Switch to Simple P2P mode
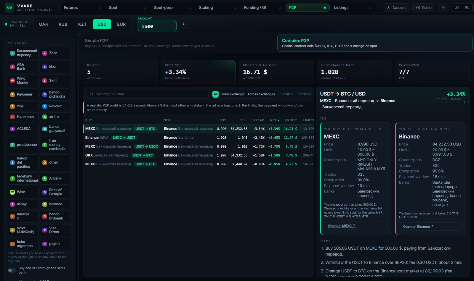Screen dimensions: 474x281 pyautogui.click(x=178, y=43)
